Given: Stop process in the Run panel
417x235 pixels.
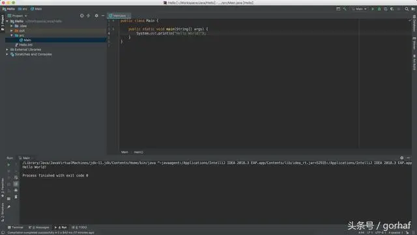Looking at the screenshot, I should [8, 171].
